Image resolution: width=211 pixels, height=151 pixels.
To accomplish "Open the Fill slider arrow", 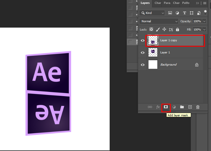I will [204, 29].
